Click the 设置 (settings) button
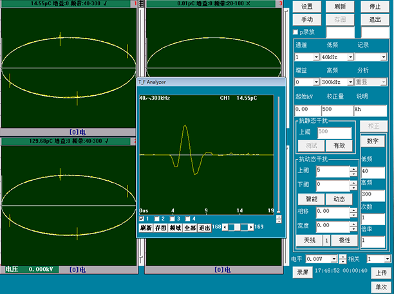This screenshot has height=294, width=394. point(307,6)
